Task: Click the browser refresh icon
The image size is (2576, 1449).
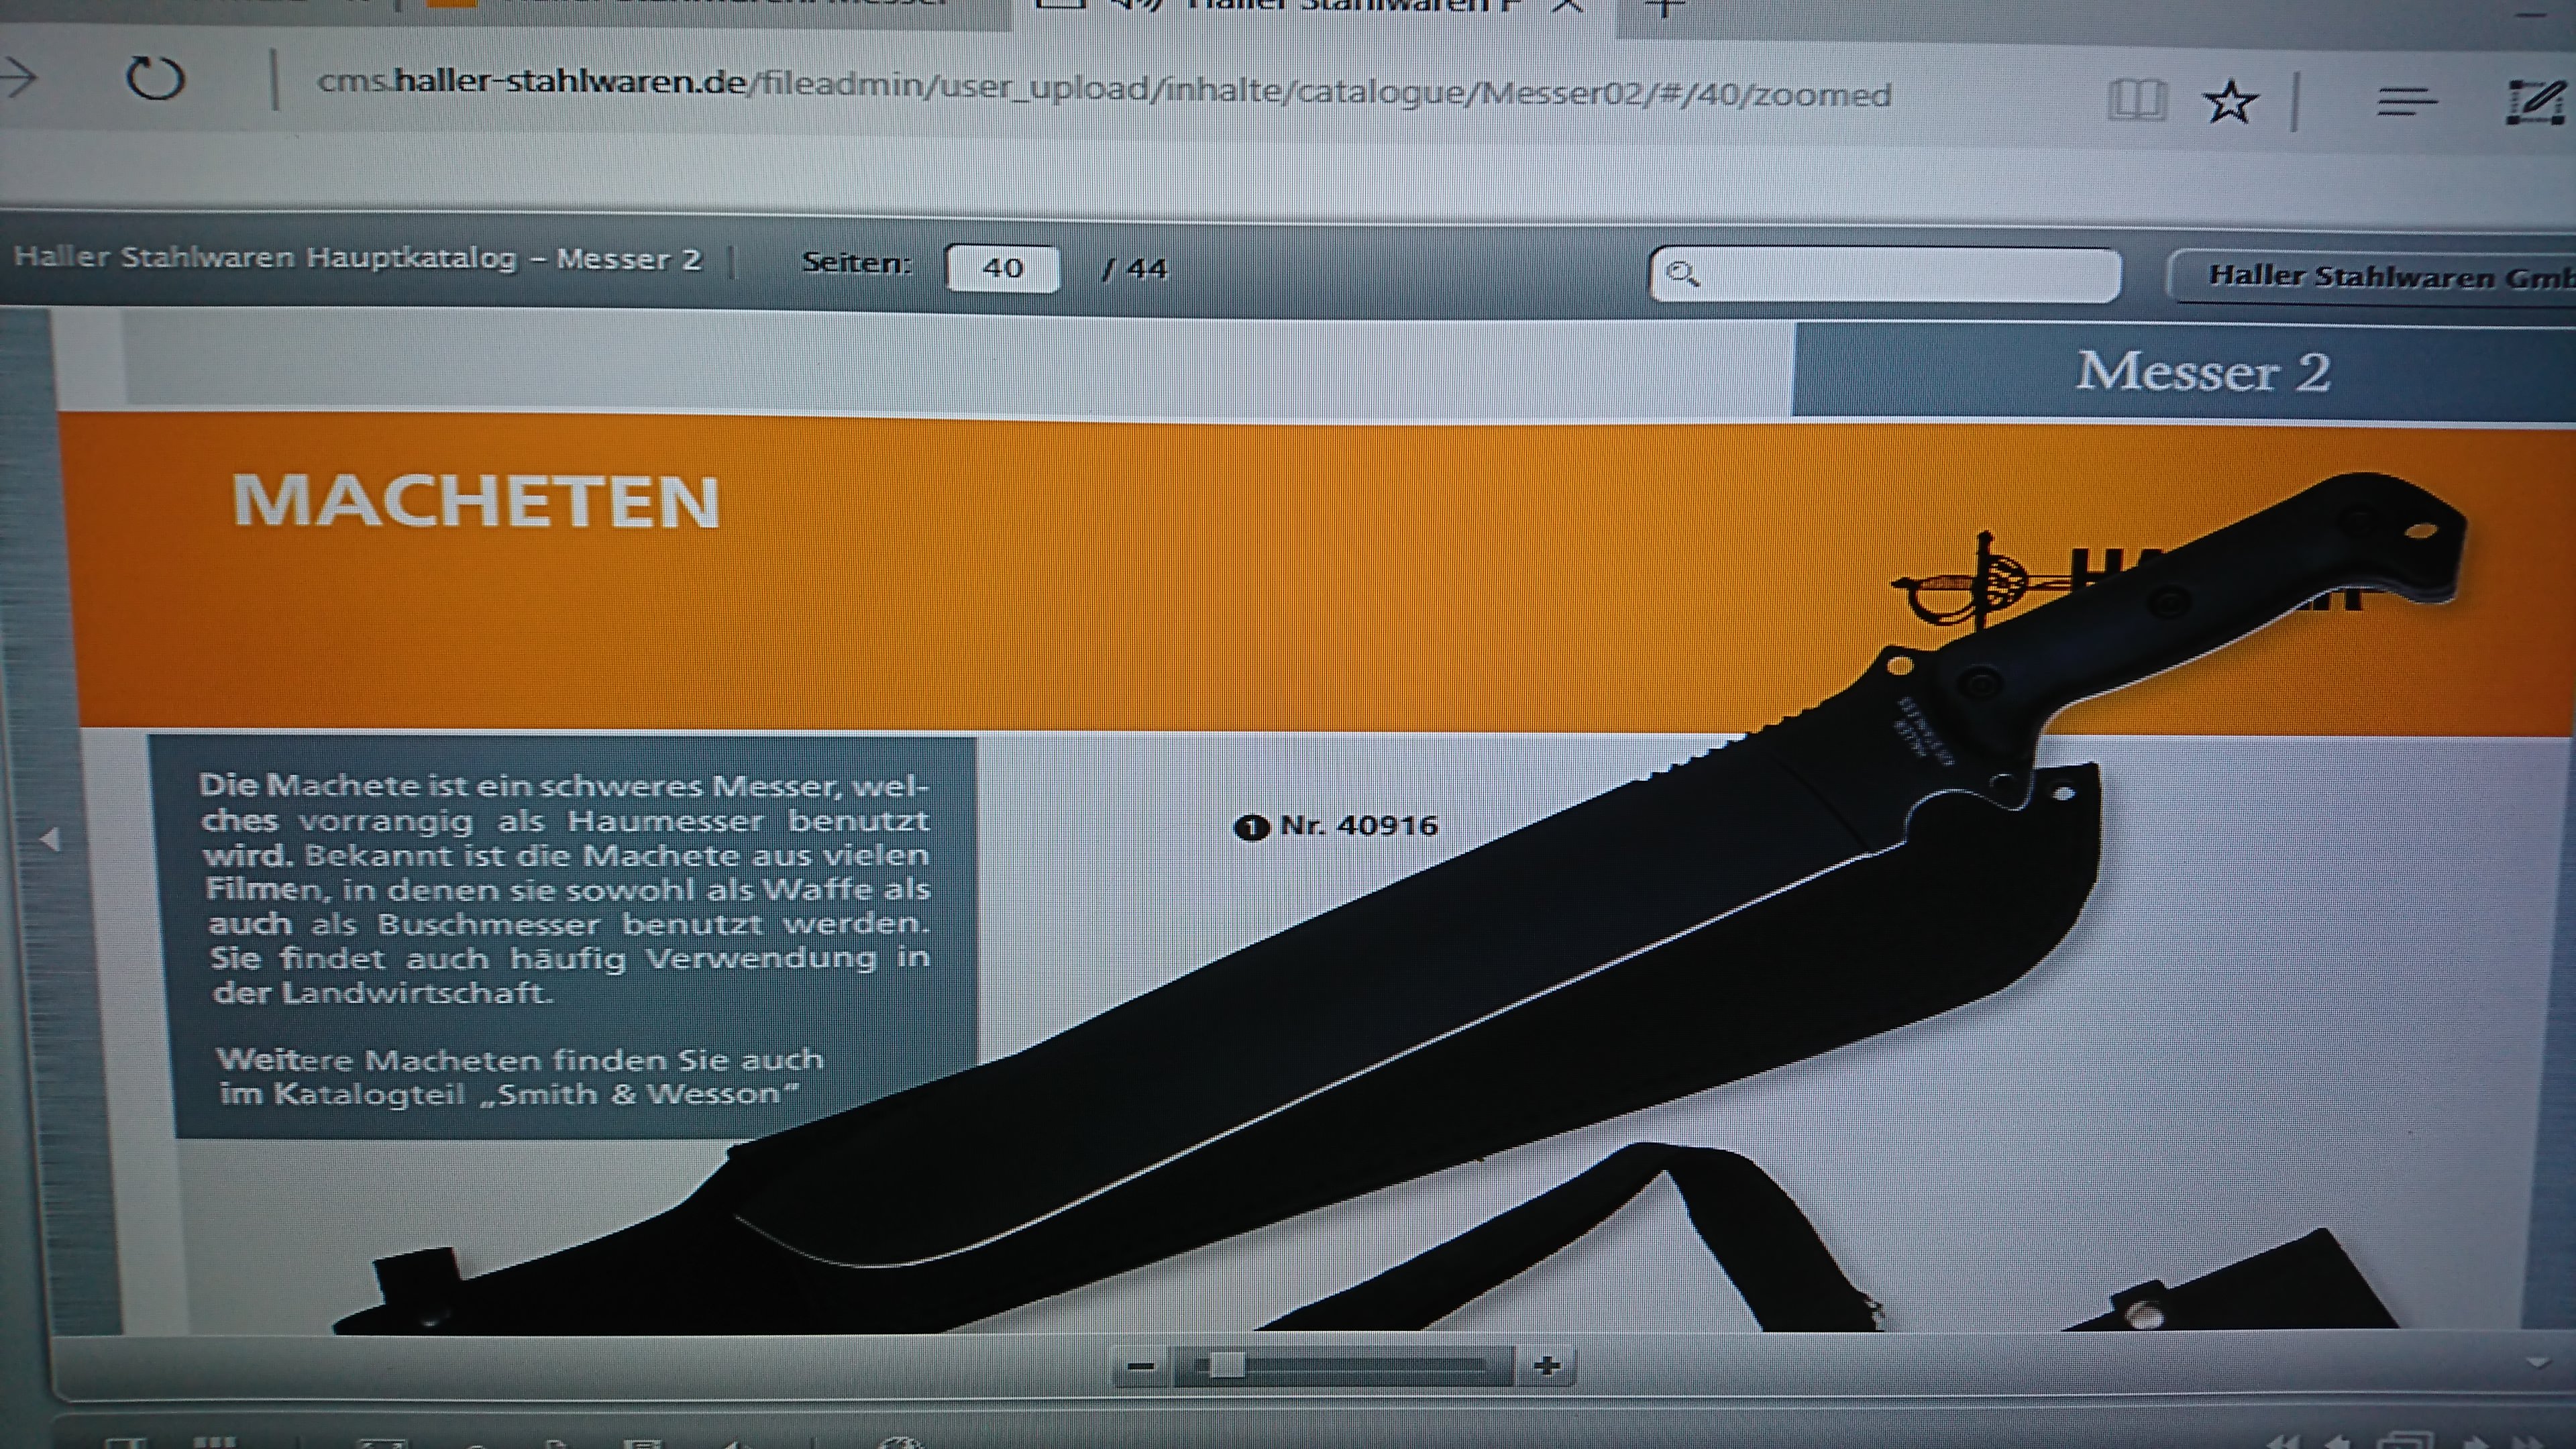Action: pos(155,79)
